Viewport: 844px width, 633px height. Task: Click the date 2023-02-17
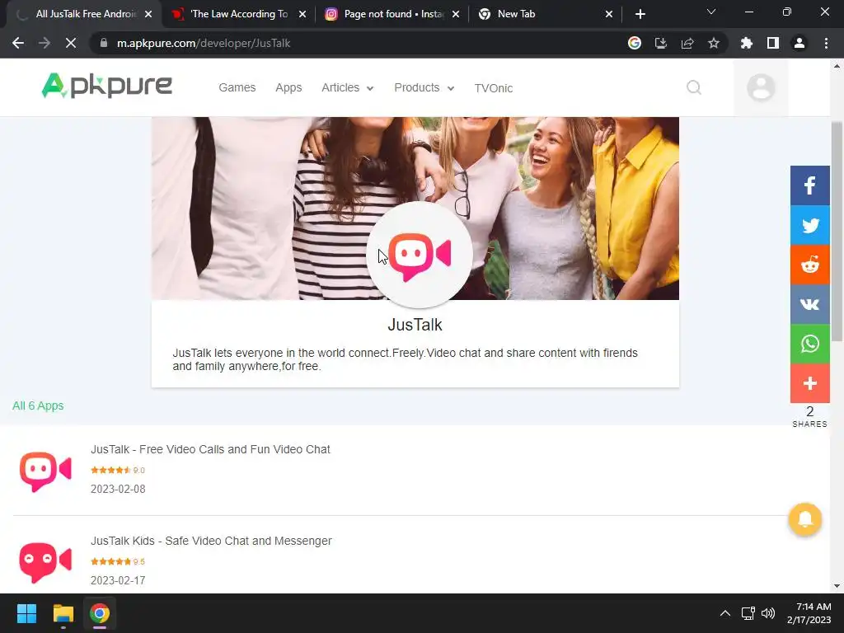(118, 580)
